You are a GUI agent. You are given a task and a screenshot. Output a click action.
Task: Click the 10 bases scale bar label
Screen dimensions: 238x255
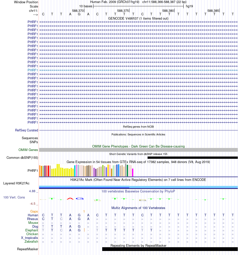click(86, 6)
